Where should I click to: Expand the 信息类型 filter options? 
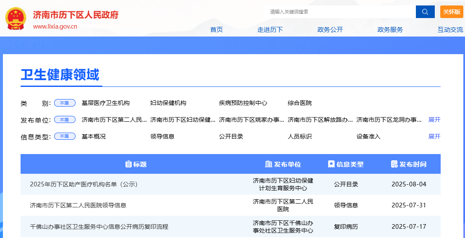pyautogui.click(x=434, y=136)
